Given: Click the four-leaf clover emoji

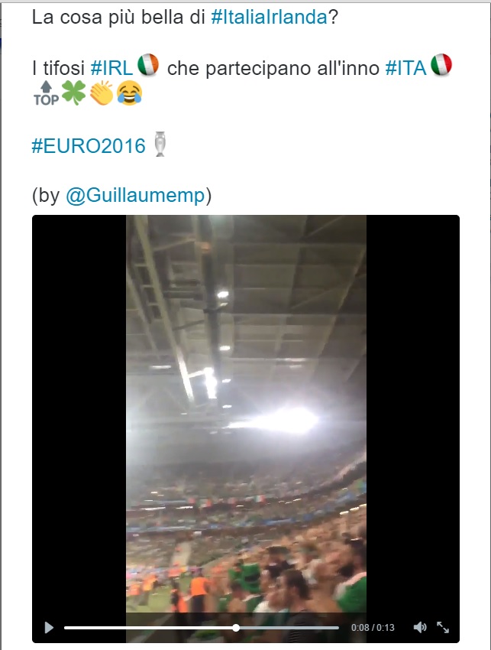Looking at the screenshot, I should pos(74,93).
